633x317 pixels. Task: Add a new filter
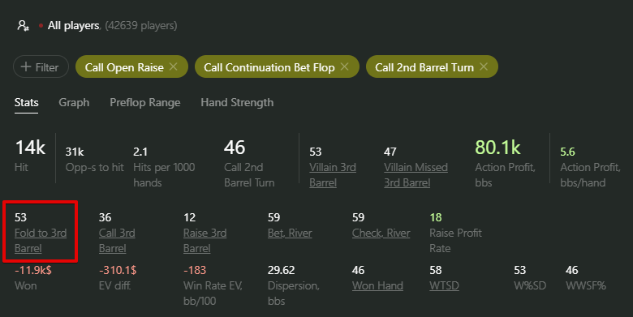click(41, 66)
